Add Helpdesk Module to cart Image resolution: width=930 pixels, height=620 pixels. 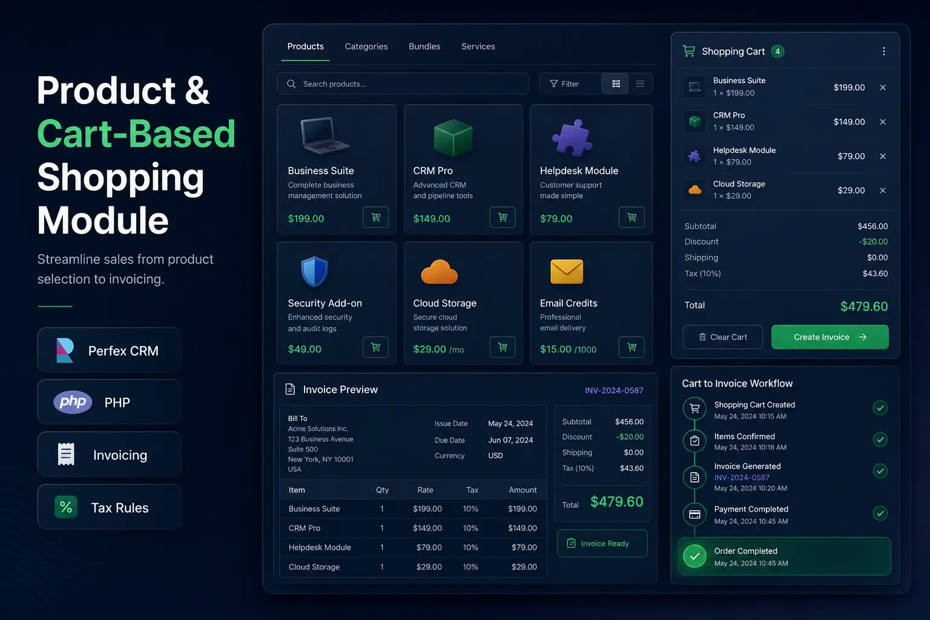click(632, 217)
